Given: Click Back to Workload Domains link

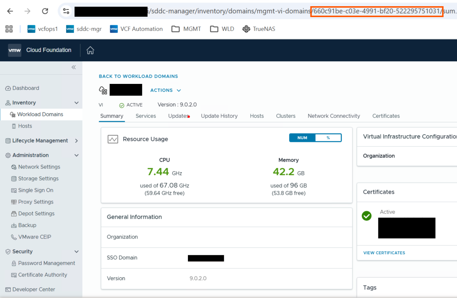Looking at the screenshot, I should tap(138, 76).
